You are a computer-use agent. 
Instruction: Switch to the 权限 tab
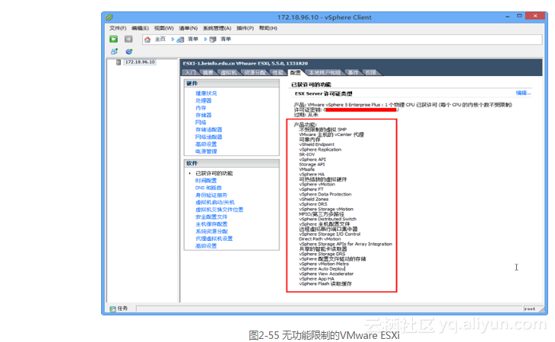pos(371,72)
